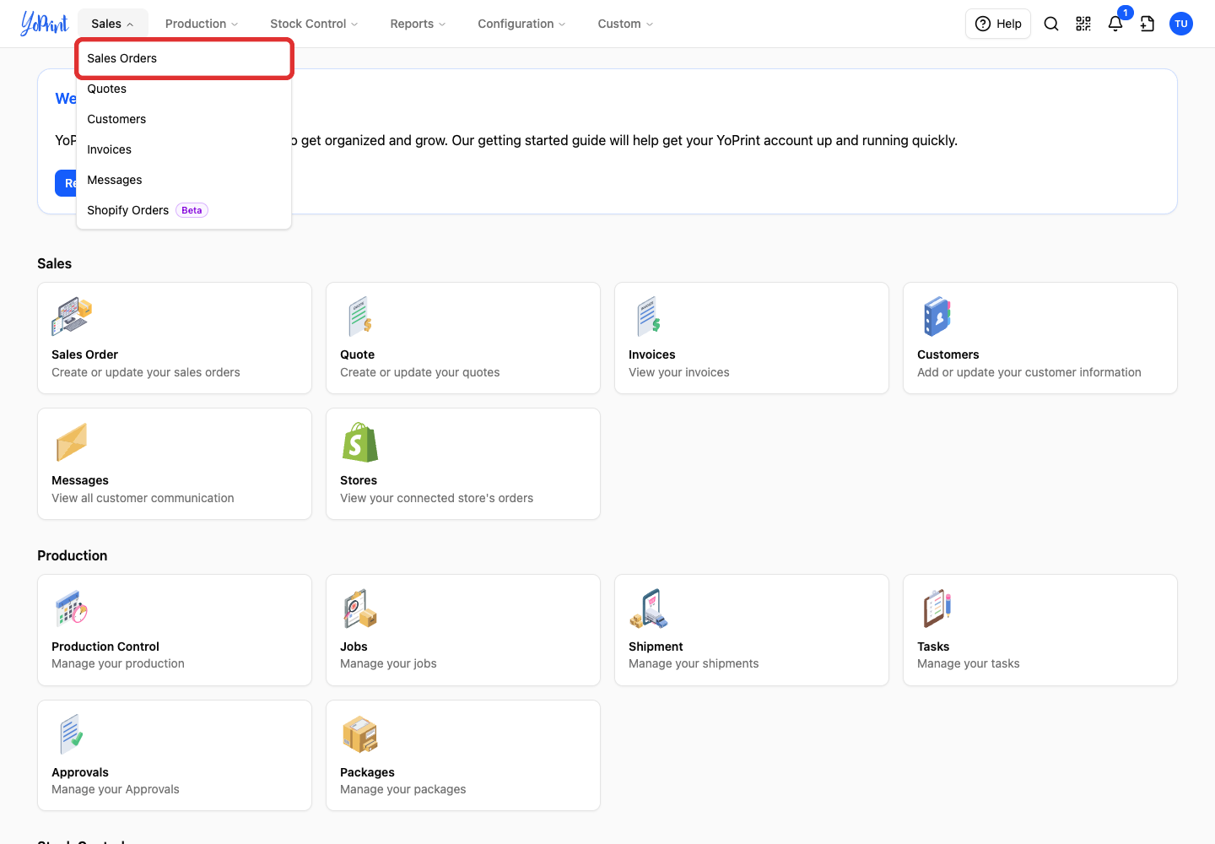Click 'Create or update your quotes' text
Viewport: 1215px width, 844px height.
tap(420, 372)
